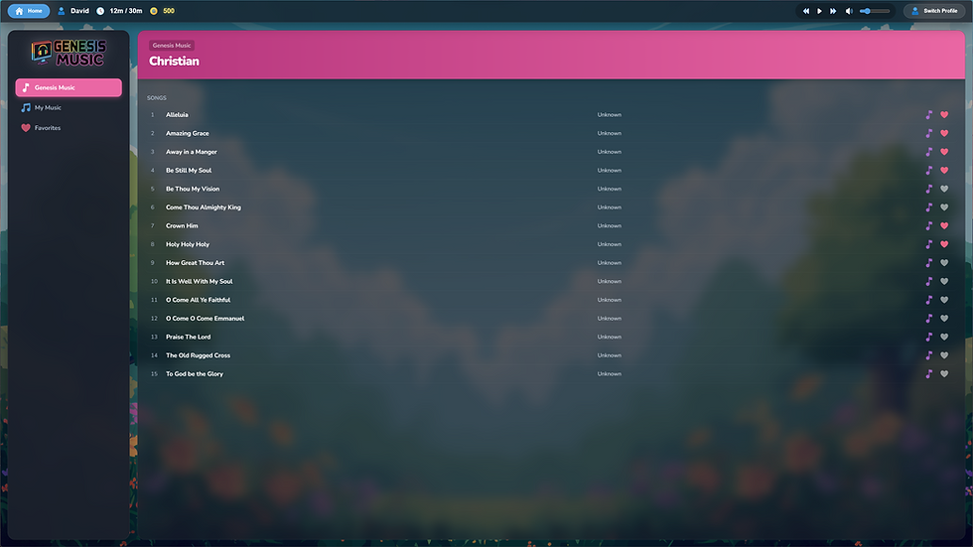Select Praise The Lord song title

(x=188, y=337)
